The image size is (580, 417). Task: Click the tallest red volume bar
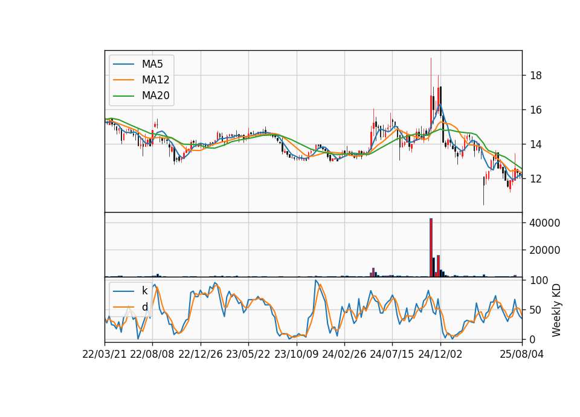point(431,248)
